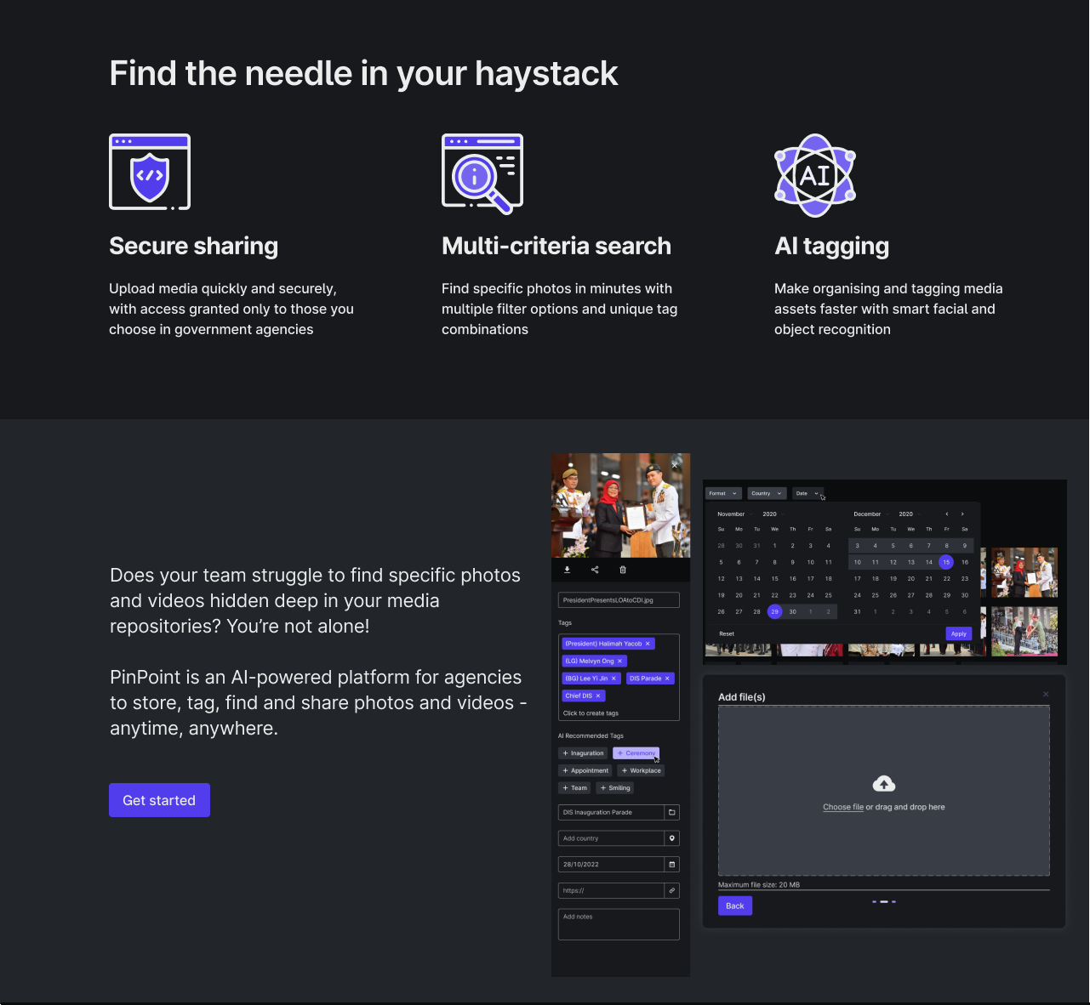This screenshot has height=1005, width=1090.
Task: Add the Workplace recommended tag
Action: 642,770
